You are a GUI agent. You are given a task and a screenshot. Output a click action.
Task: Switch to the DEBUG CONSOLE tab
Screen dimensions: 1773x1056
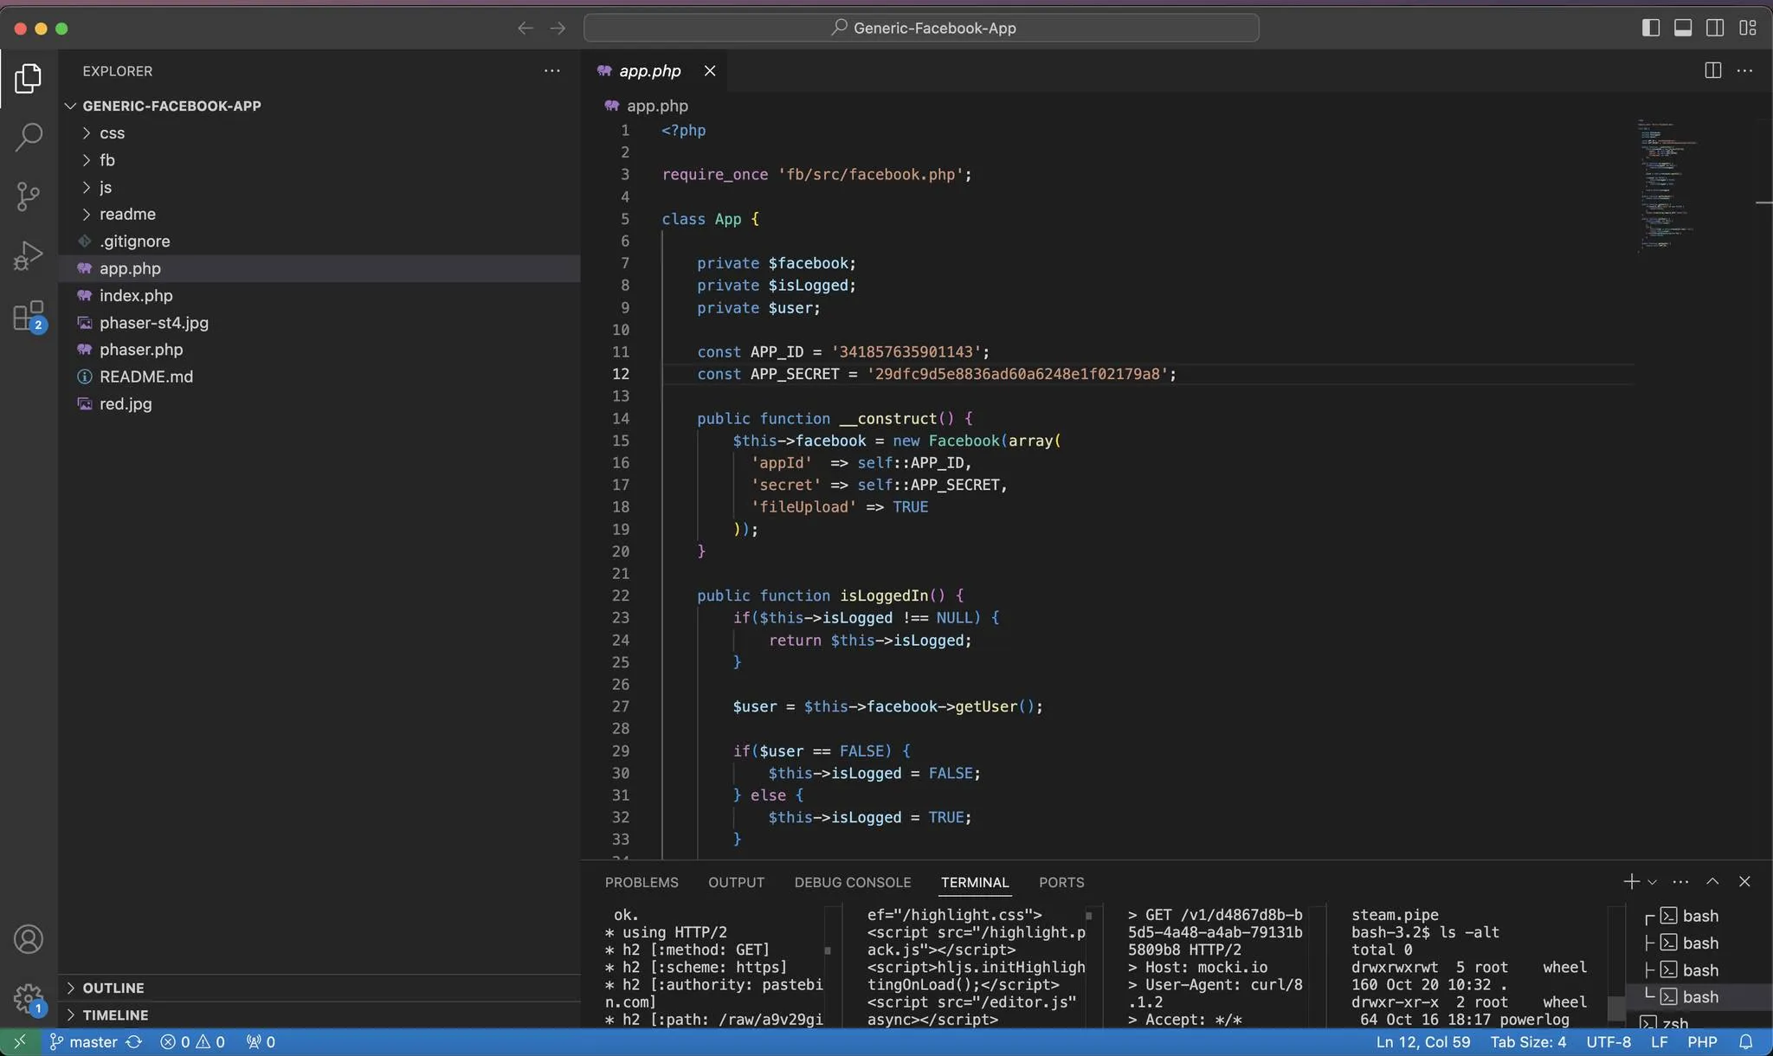[852, 882]
